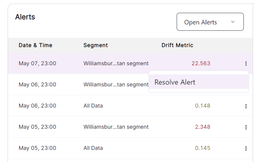Select the May 07, 23:00 alert row
This screenshot has height=162, width=255.
[x=130, y=63]
